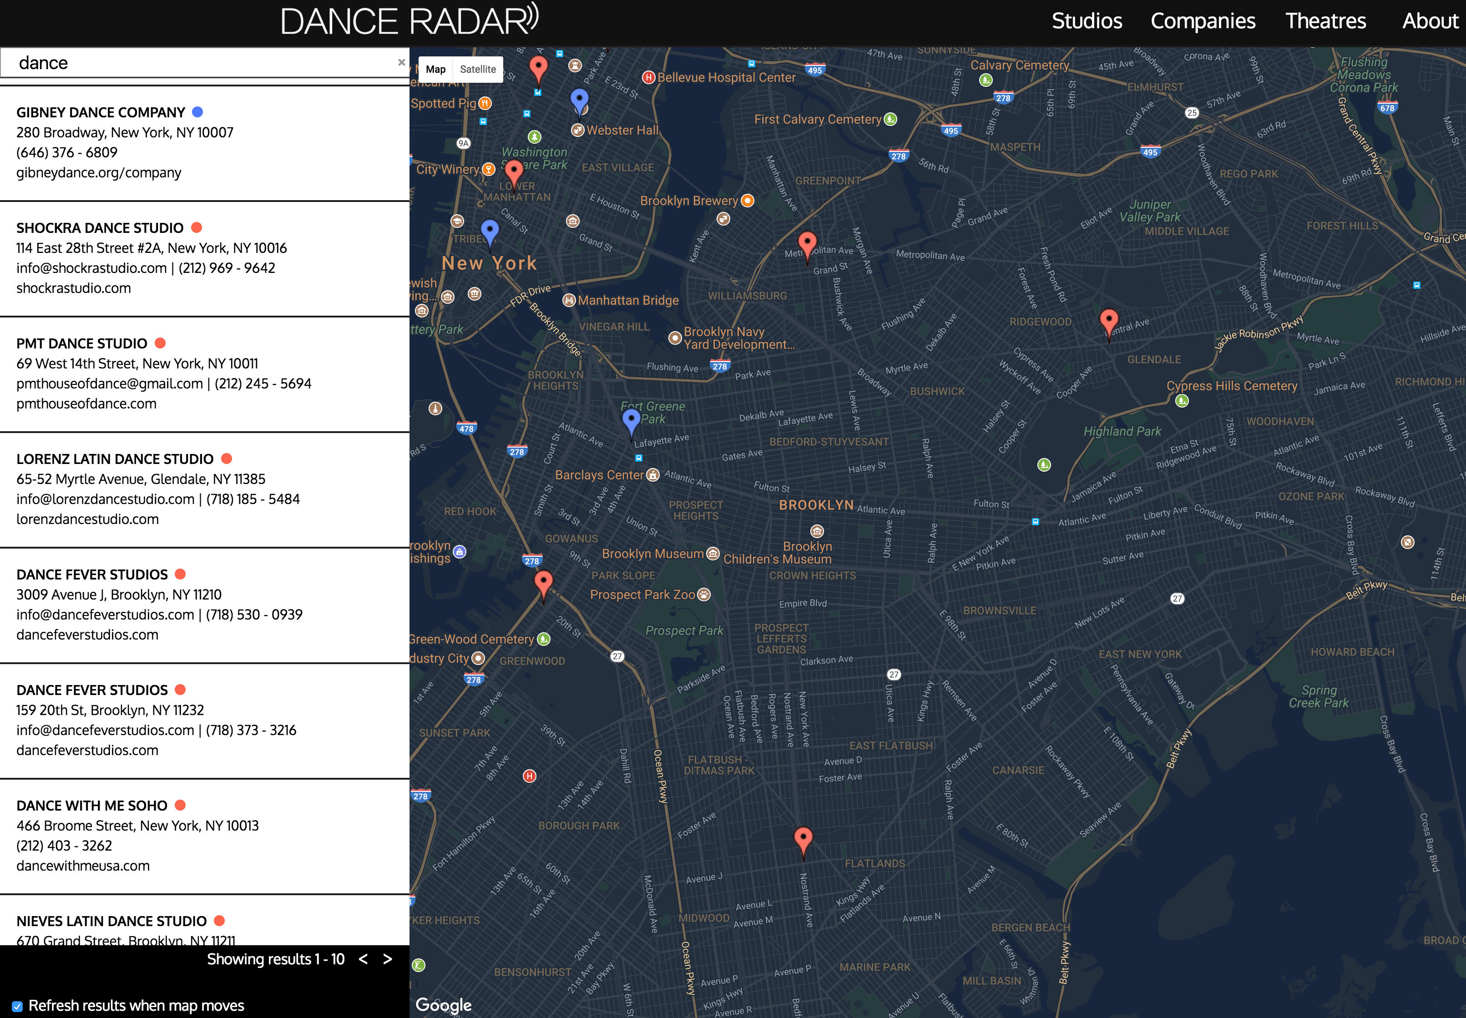
Task: Select Dance Fever Studios at 3009 Avenue J
Action: click(92, 575)
